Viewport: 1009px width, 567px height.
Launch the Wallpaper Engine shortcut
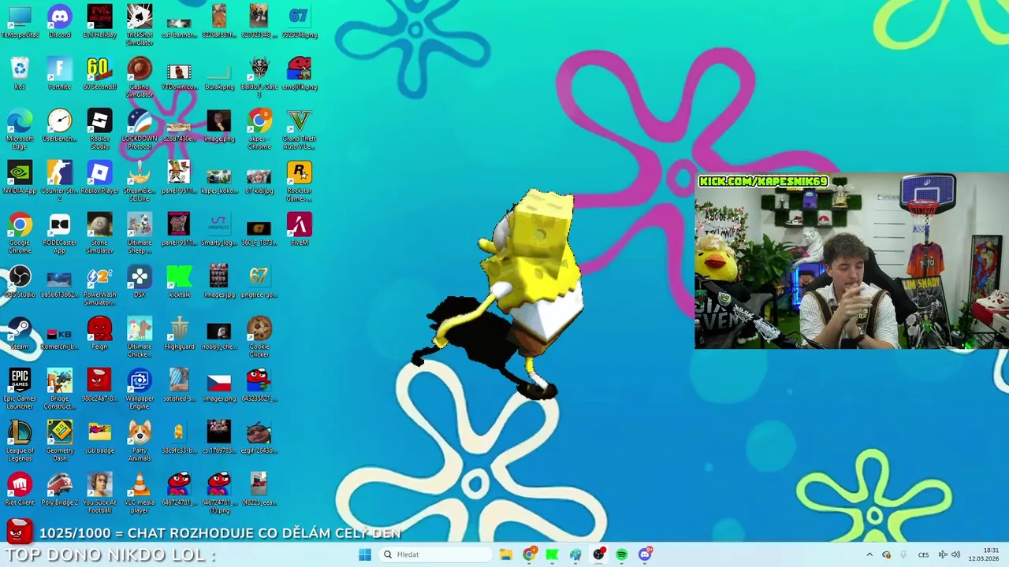click(140, 389)
